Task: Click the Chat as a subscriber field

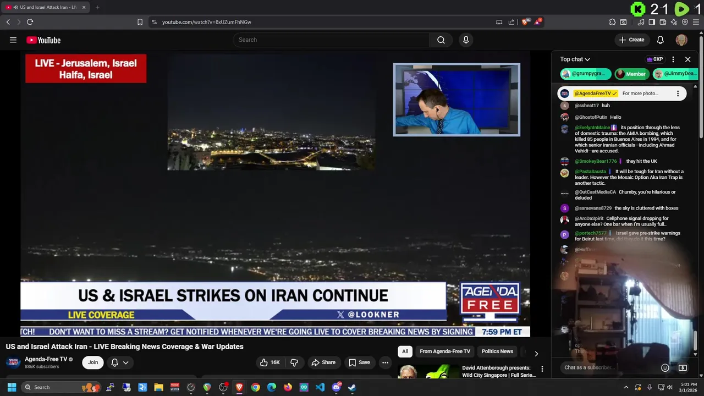Action: click(609, 367)
